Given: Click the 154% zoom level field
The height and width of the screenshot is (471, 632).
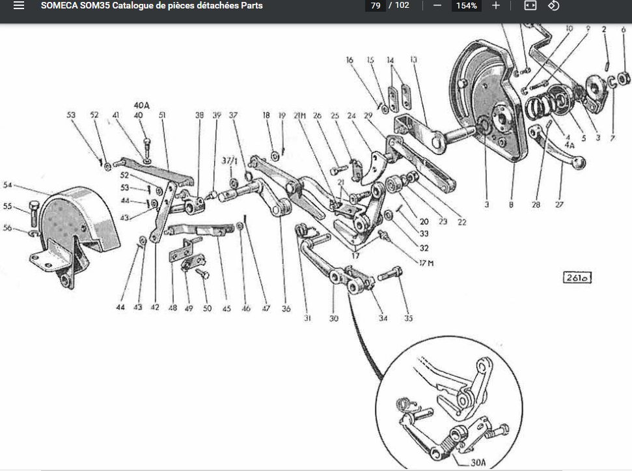Looking at the screenshot, I should click(x=466, y=6).
